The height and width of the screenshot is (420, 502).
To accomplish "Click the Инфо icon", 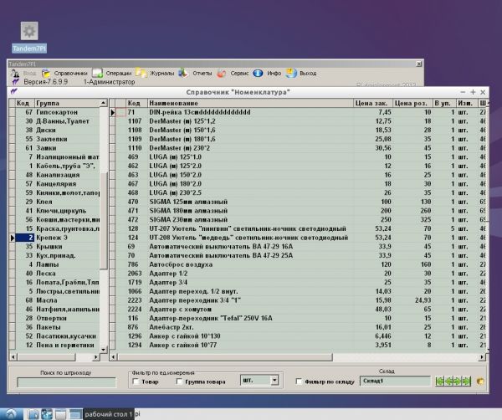I will point(259,73).
